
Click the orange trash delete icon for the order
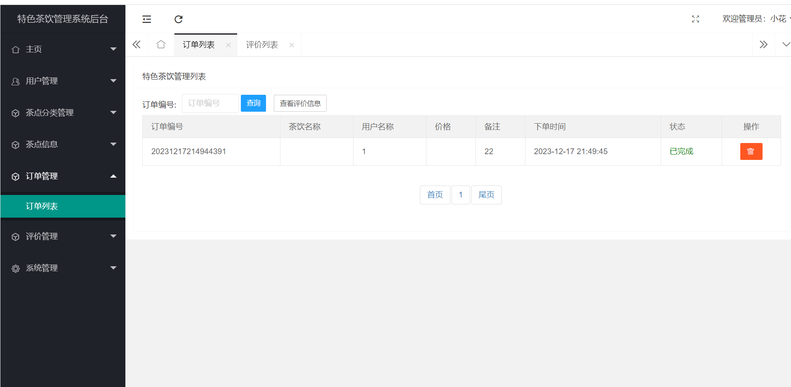pyautogui.click(x=751, y=151)
